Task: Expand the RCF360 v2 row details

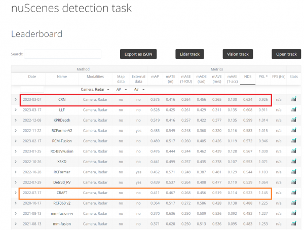Action: click(16, 203)
